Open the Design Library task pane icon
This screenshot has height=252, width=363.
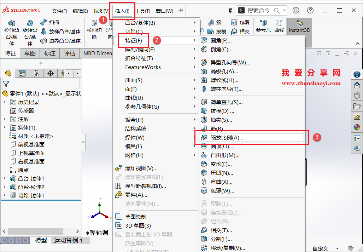[357, 95]
